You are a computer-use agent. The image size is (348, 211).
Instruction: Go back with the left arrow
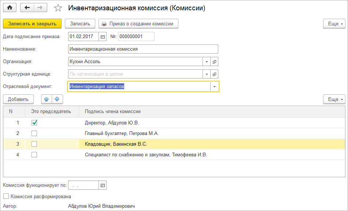click(27, 8)
